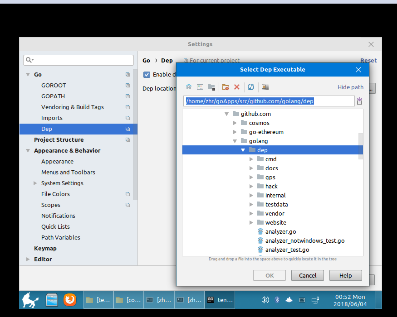Refresh the file tree
The image size is (397, 317).
point(251,87)
